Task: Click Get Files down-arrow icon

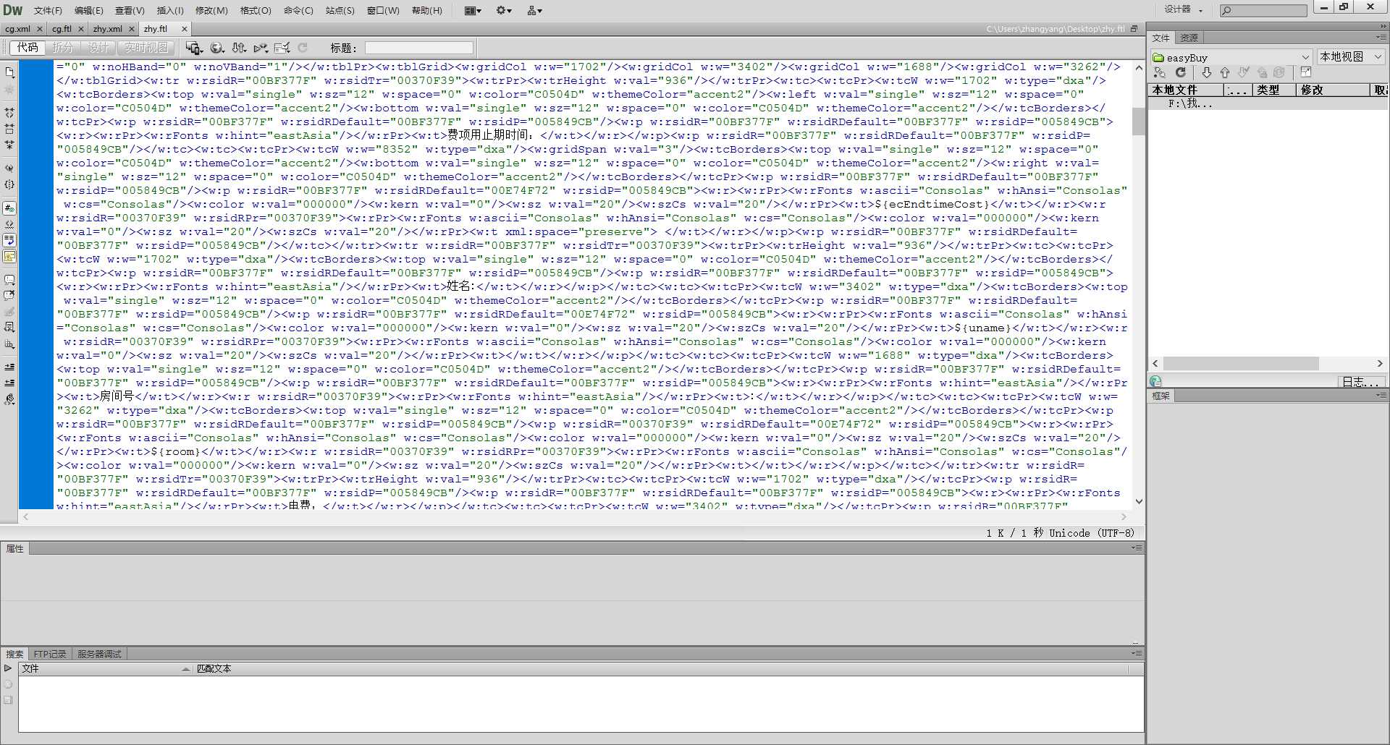Action: 1206,72
